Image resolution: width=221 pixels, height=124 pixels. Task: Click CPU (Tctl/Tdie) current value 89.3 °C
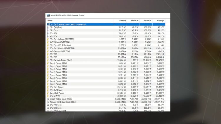[122, 27]
